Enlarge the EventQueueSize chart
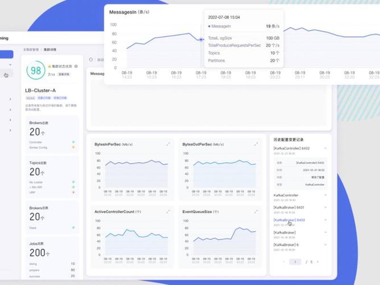380x285 pixels. point(256,212)
